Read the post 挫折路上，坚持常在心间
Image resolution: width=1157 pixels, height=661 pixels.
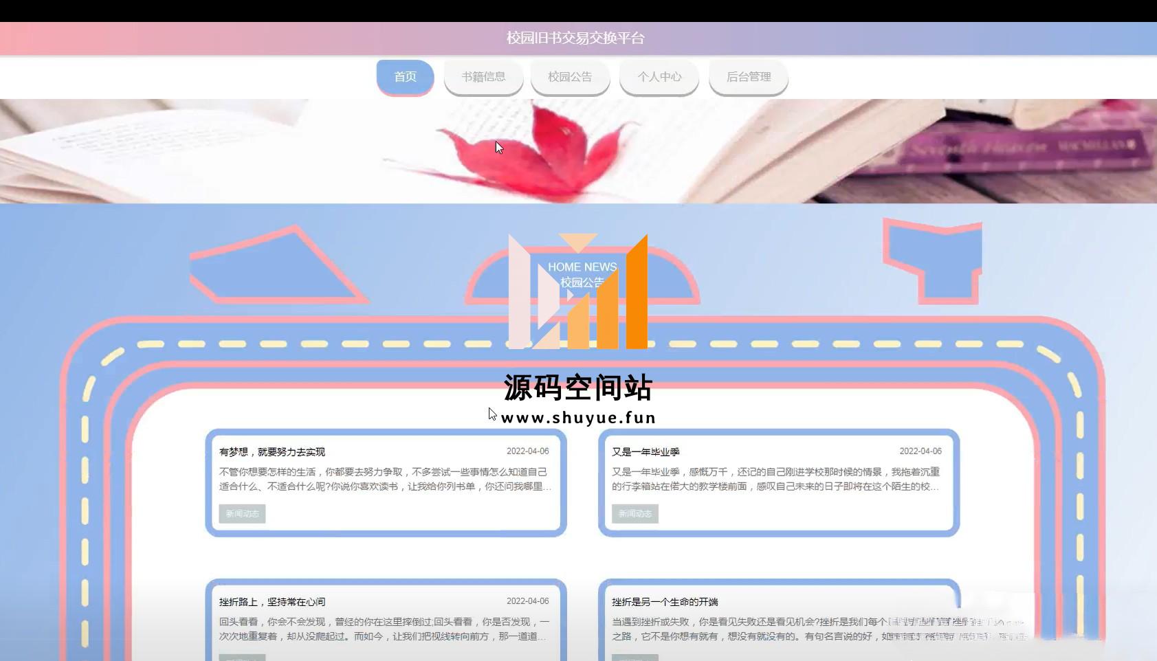tap(272, 602)
